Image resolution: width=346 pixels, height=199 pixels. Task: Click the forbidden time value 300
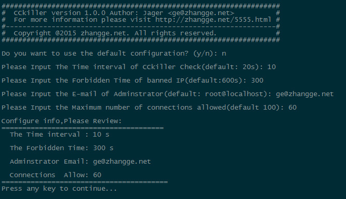click(x=257, y=81)
